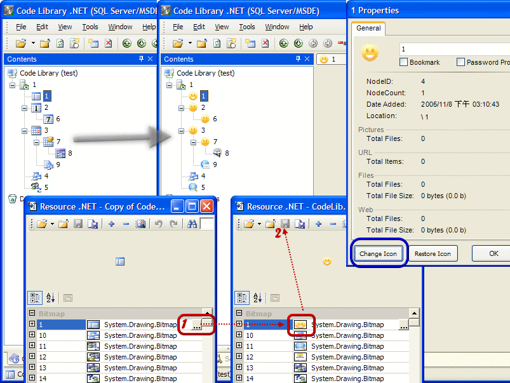This screenshot has width=510, height=383.
Task: Collapse node 2 in table-icon Code Library tree
Action: point(24,108)
